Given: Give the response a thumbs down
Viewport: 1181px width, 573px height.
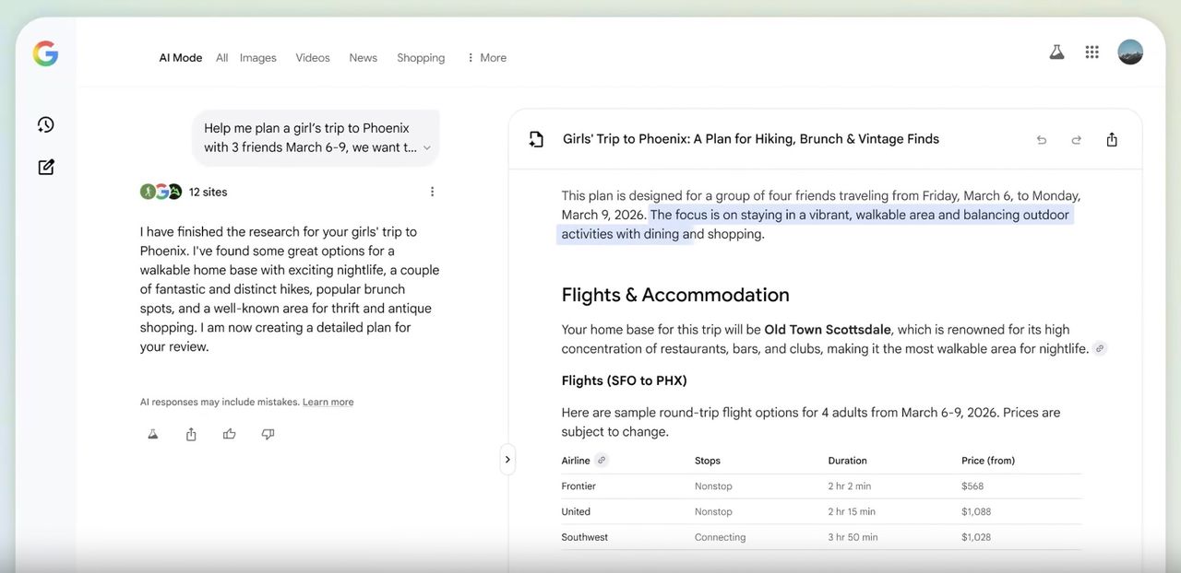Looking at the screenshot, I should coord(268,434).
